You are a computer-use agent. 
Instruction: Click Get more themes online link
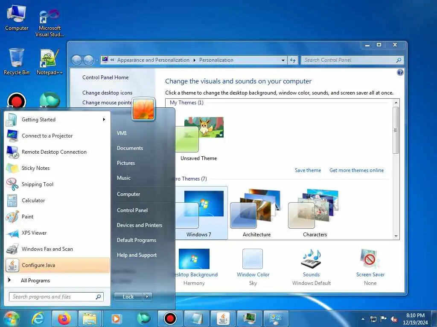(356, 170)
